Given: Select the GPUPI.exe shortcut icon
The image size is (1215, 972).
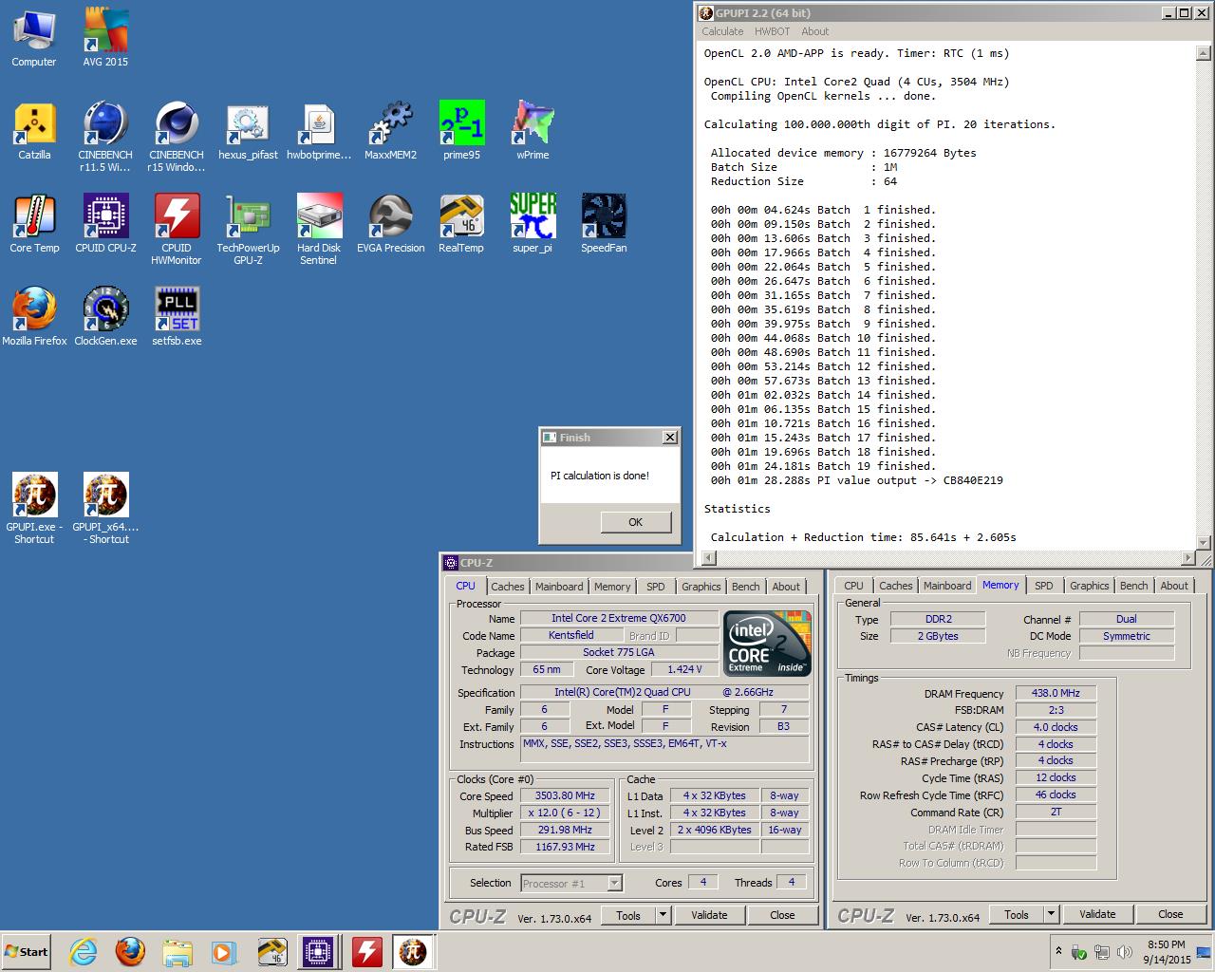Looking at the screenshot, I should [34, 509].
